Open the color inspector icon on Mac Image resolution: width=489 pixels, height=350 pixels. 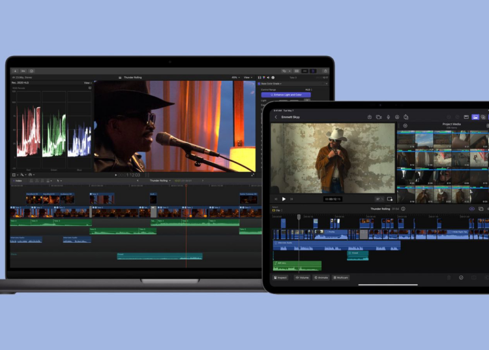pos(264,78)
